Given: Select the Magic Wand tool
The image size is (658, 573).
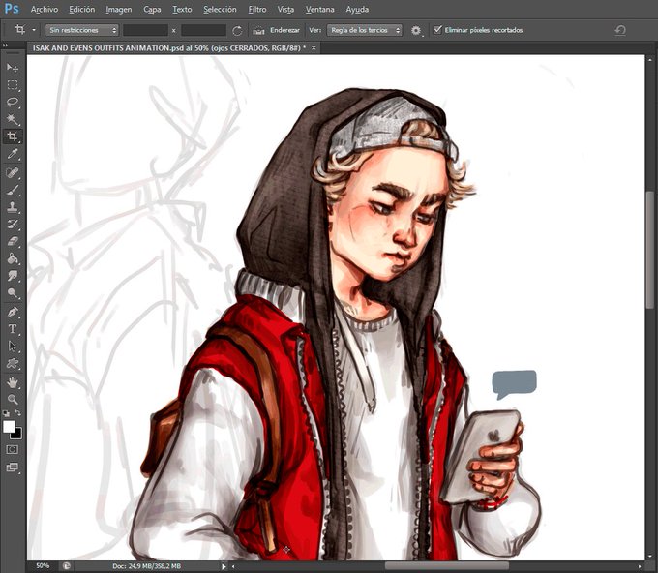Looking at the screenshot, I should tap(13, 119).
